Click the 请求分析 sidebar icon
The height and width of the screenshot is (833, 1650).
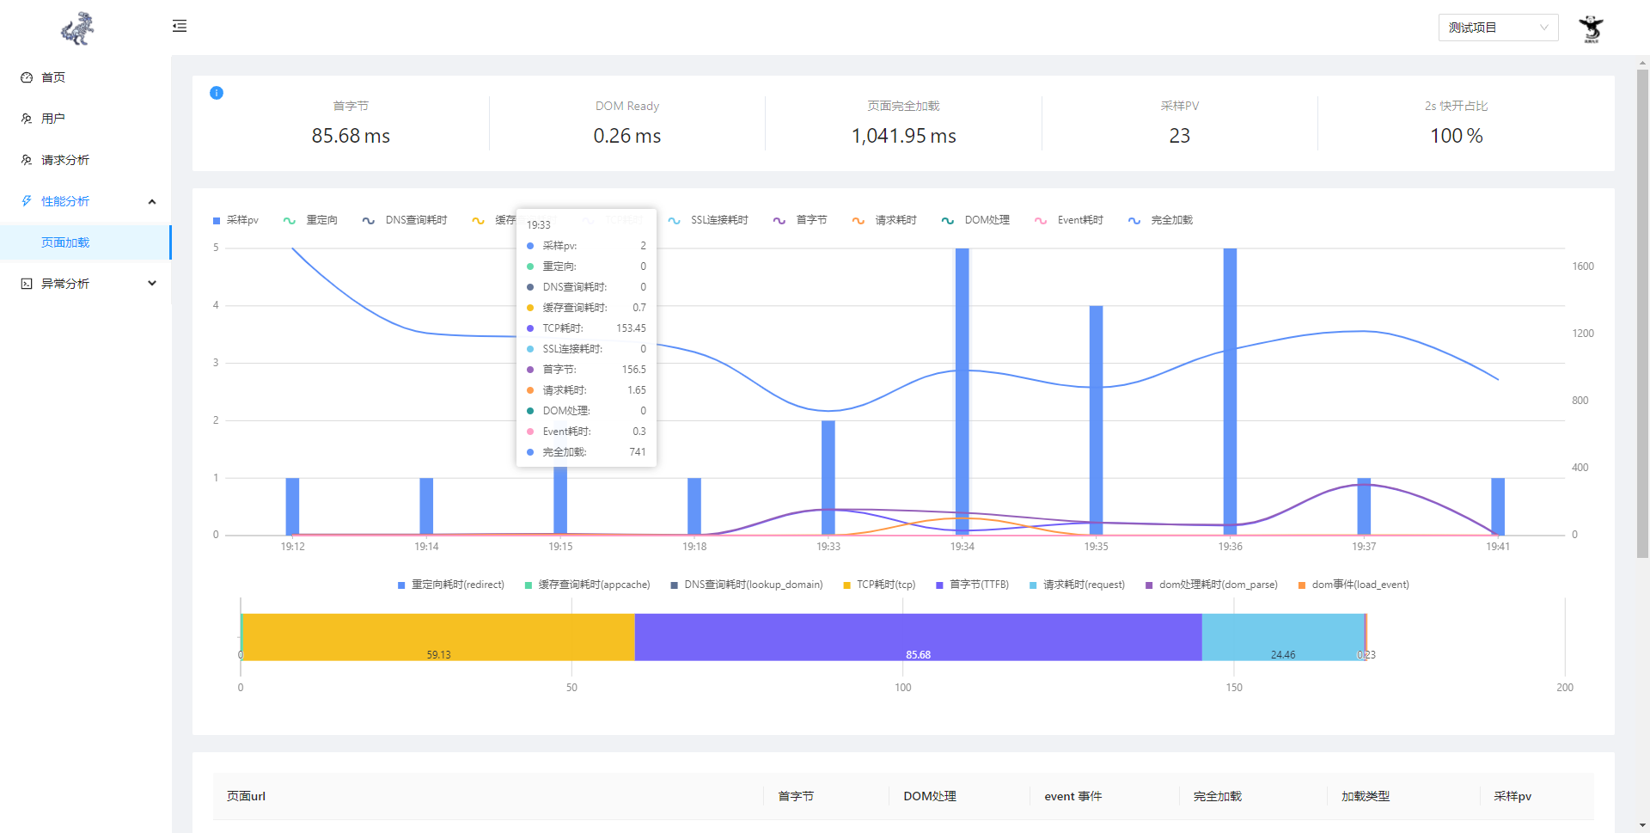coord(27,160)
